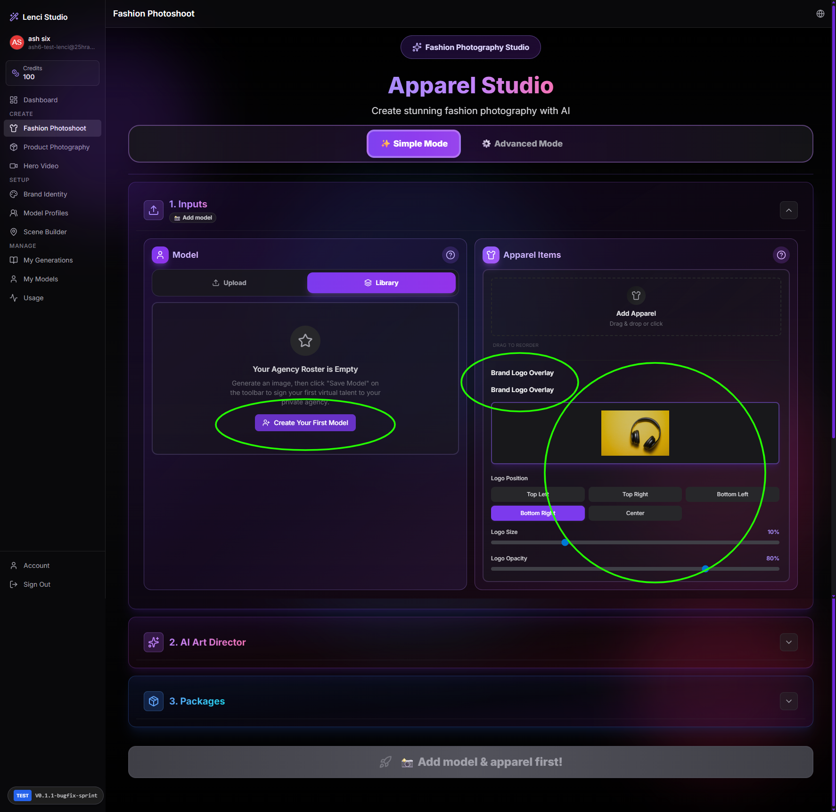Click the Inputs upload icon
The width and height of the screenshot is (836, 812).
pos(154,210)
